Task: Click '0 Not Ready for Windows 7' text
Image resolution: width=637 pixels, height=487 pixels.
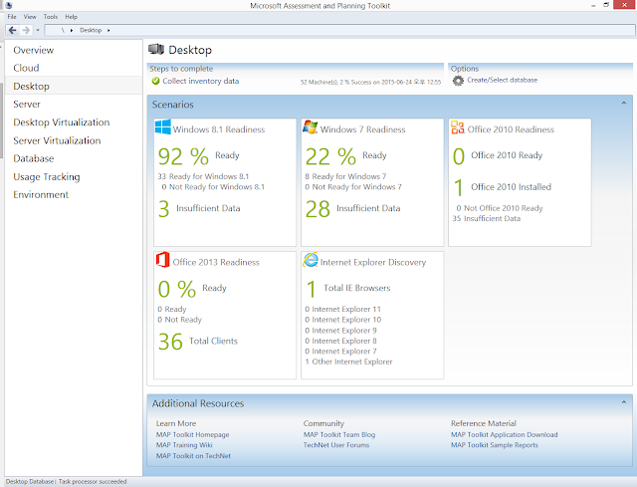Action: coord(353,187)
